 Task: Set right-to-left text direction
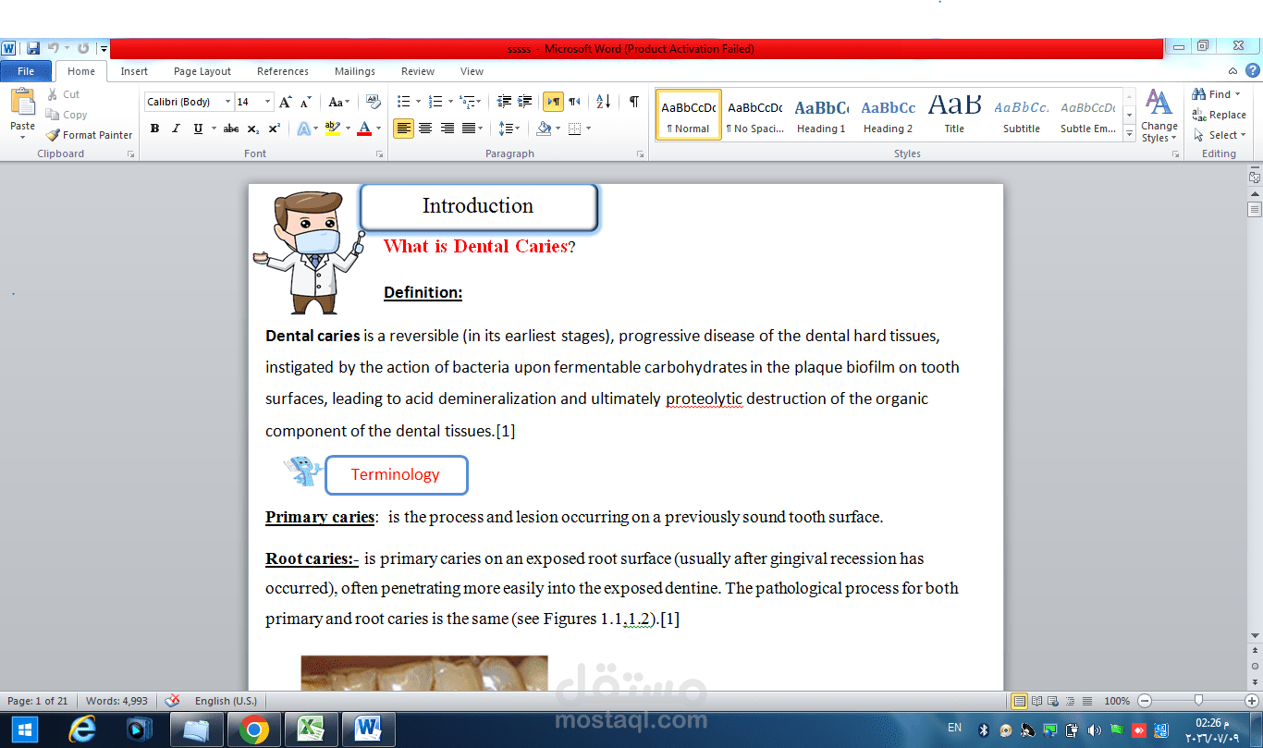(575, 102)
